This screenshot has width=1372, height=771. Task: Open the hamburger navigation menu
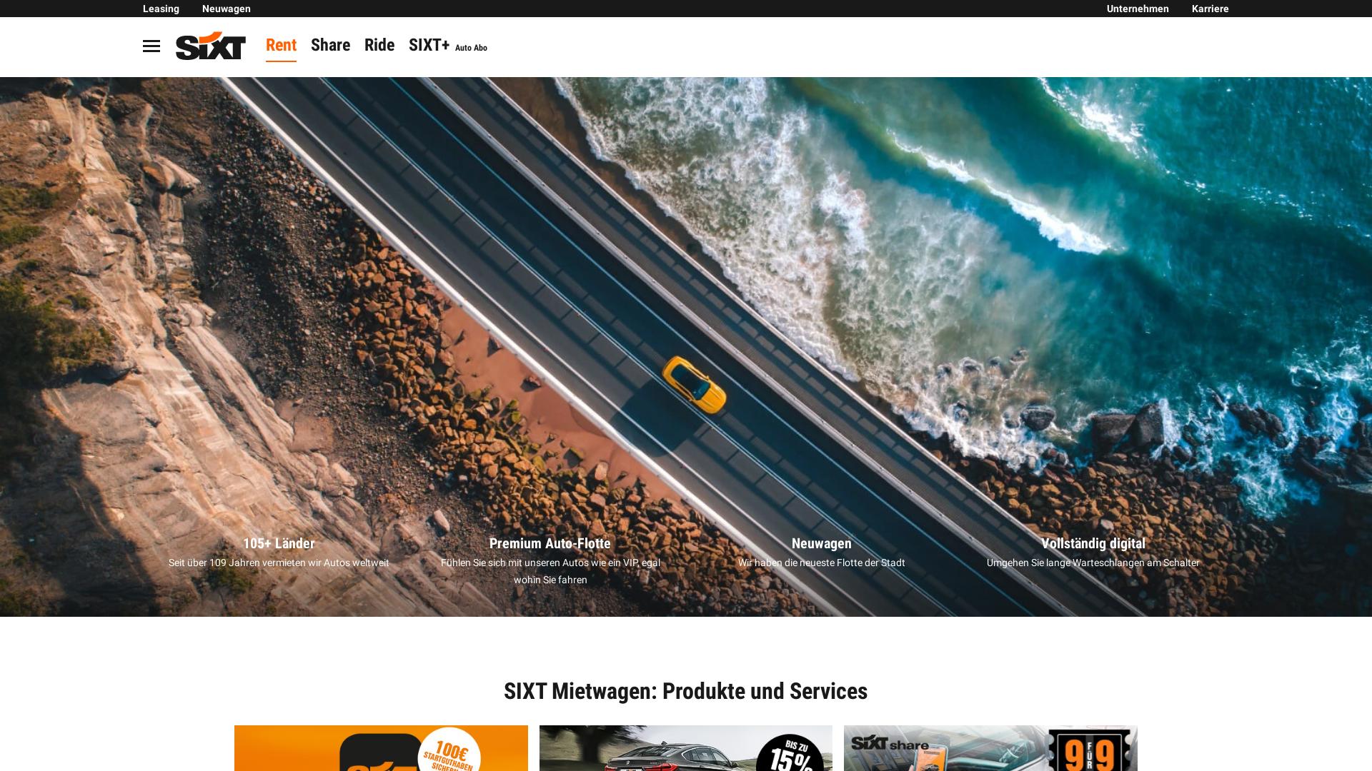pyautogui.click(x=151, y=46)
